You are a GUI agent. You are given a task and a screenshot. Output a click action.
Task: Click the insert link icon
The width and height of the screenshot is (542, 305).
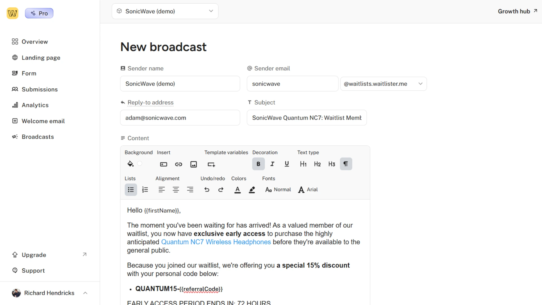178,164
